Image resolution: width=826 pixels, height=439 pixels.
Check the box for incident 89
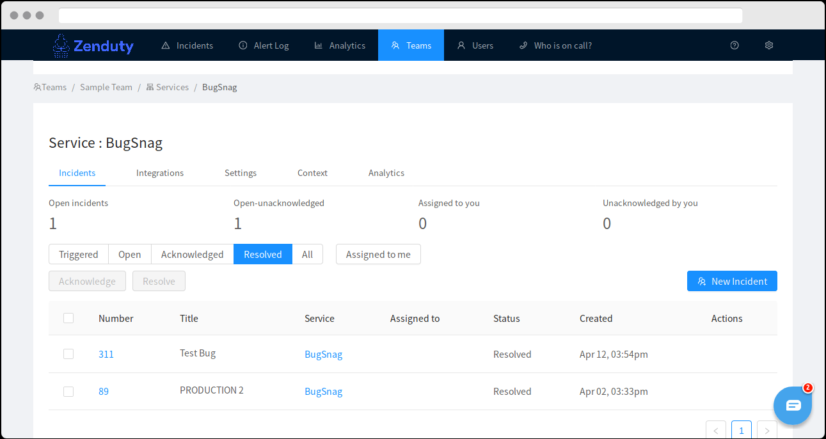tap(68, 391)
